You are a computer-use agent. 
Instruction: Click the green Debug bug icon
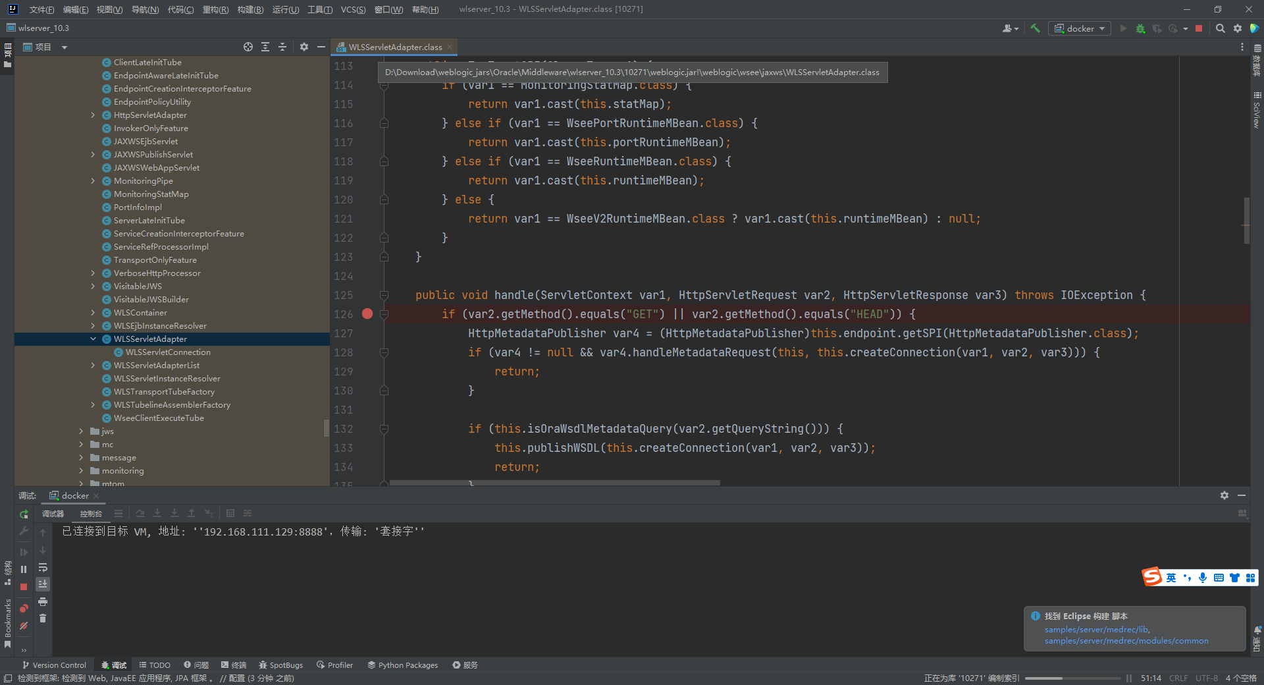click(1140, 28)
